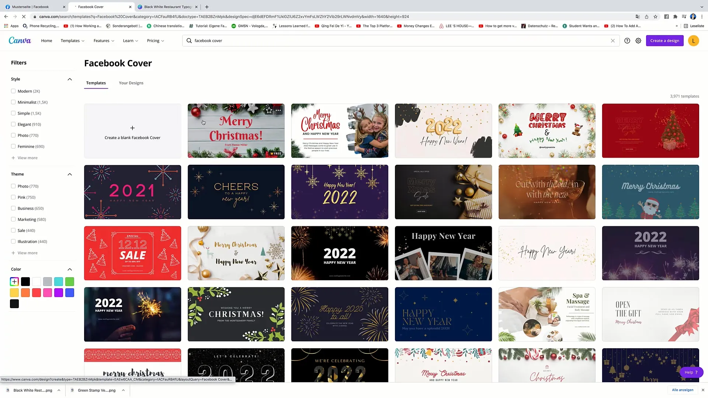Click the more options ellipsis on Christmas template

click(x=278, y=110)
